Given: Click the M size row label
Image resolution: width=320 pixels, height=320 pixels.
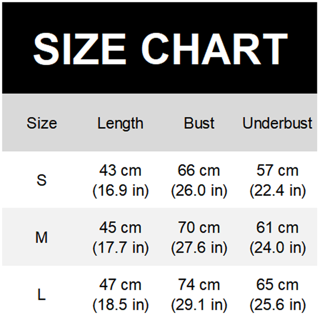Looking at the screenshot, I should (42, 237).
